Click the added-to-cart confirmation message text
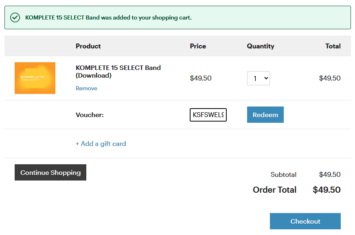 pyautogui.click(x=108, y=17)
